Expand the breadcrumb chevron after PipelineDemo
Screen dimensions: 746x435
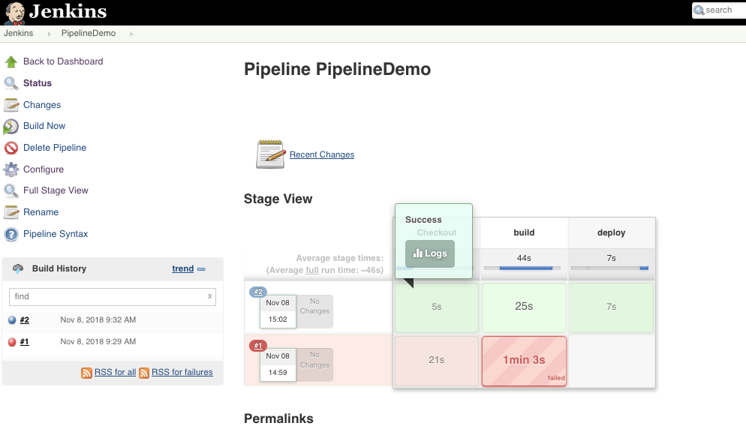[131, 34]
